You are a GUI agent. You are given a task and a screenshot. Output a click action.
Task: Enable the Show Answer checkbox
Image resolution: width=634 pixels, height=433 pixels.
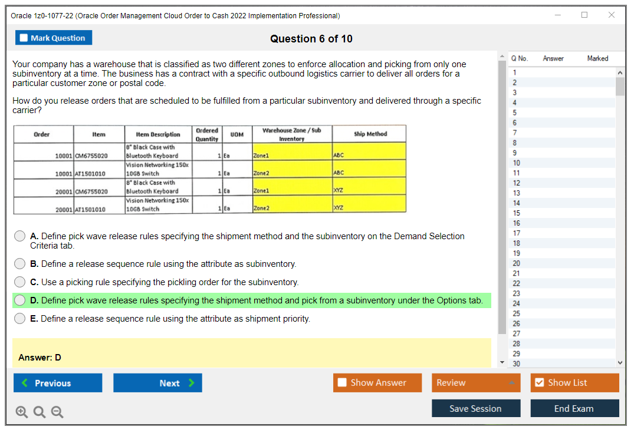coord(342,382)
